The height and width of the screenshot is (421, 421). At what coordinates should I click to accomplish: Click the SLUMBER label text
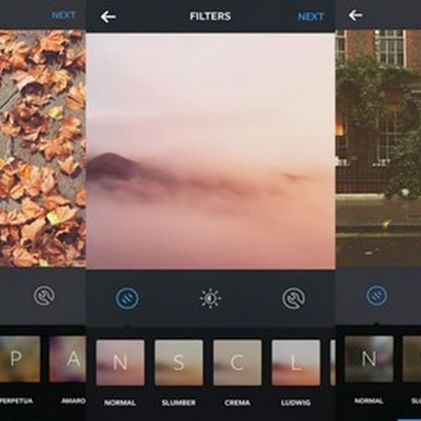178,403
